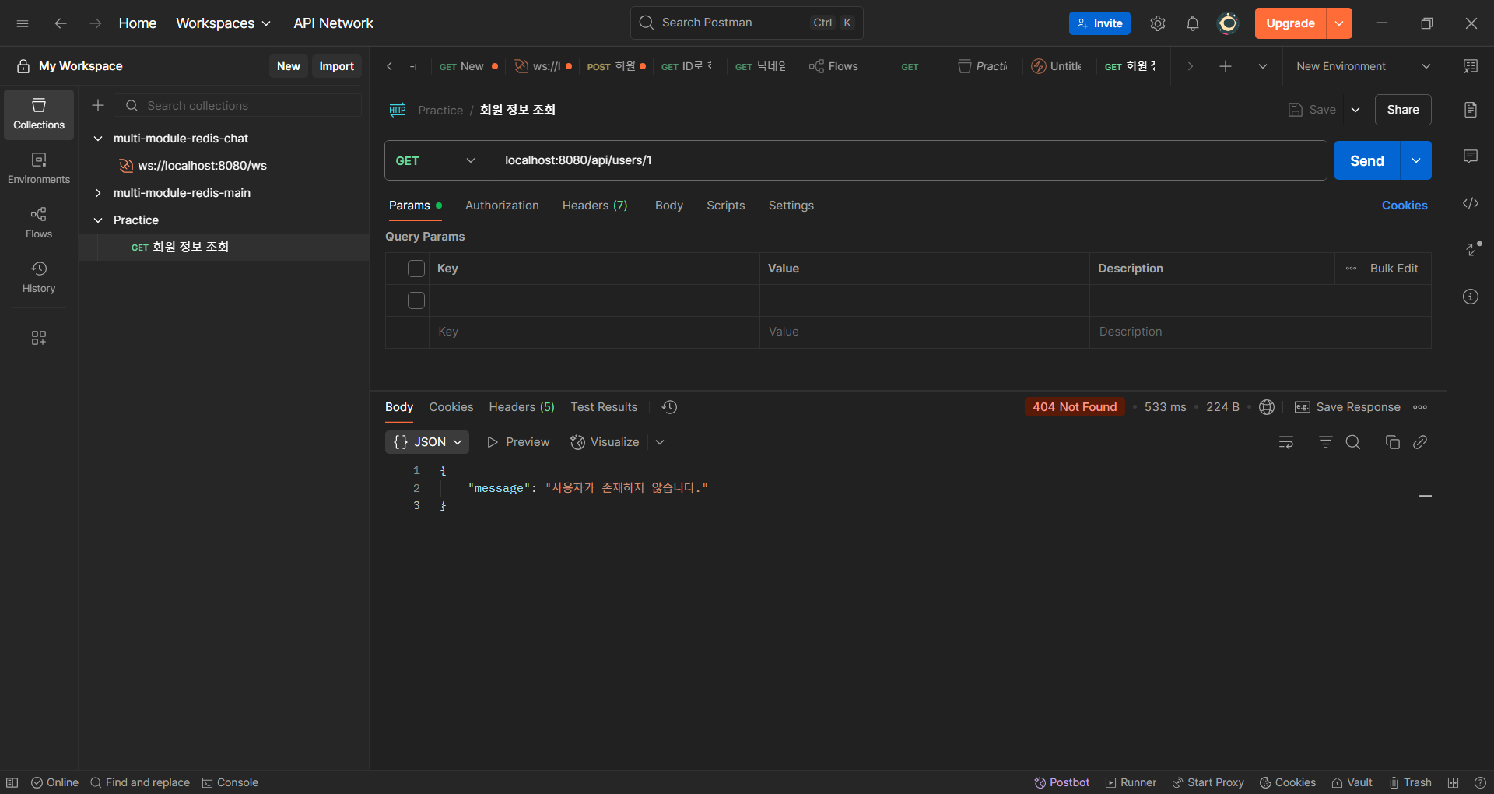1494x794 pixels.
Task: Copy link to response icon
Action: click(x=1420, y=442)
